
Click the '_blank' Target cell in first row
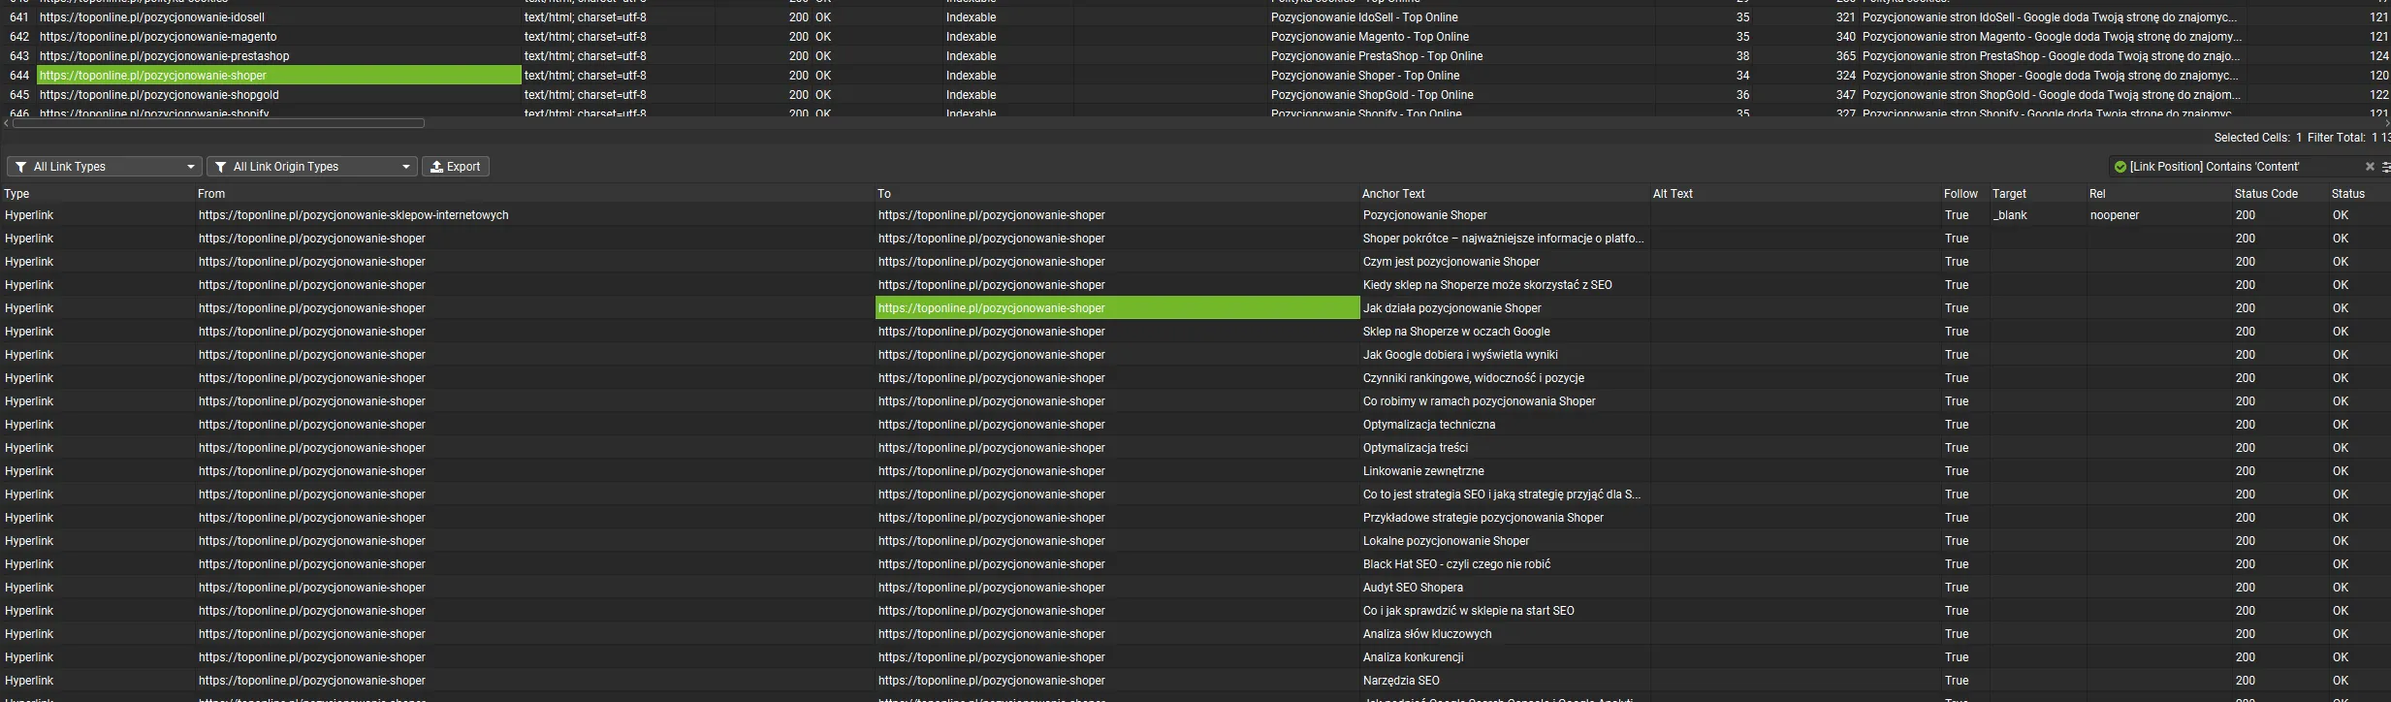click(x=2010, y=215)
